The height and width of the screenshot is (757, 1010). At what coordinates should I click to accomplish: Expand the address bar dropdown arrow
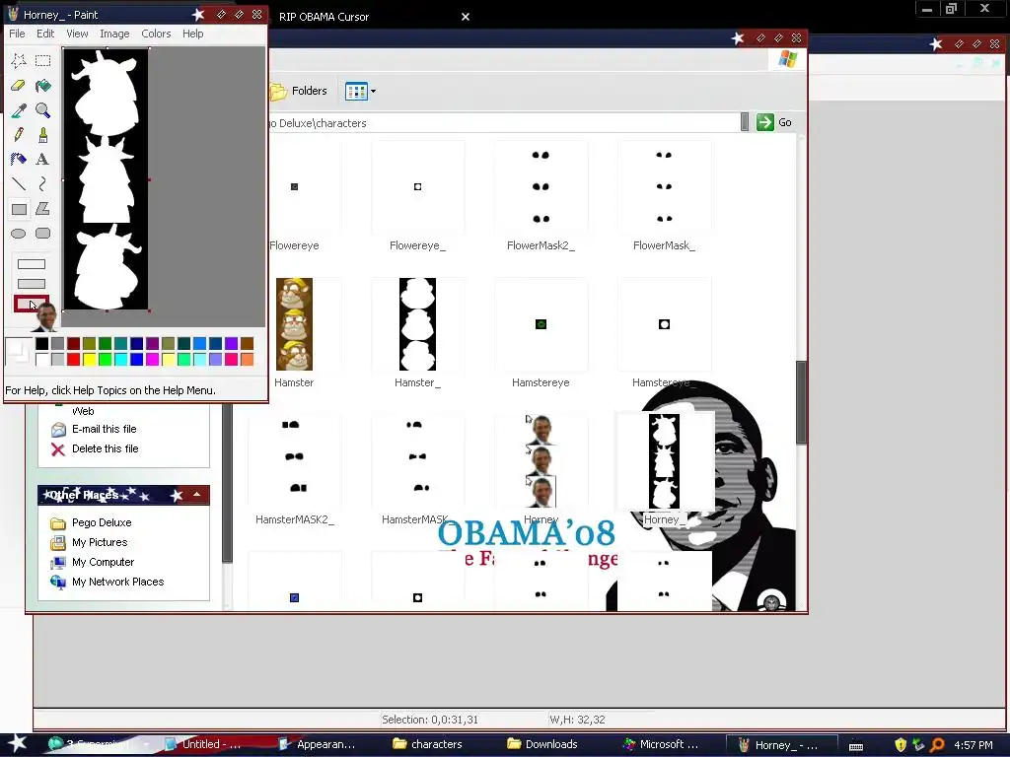point(745,121)
